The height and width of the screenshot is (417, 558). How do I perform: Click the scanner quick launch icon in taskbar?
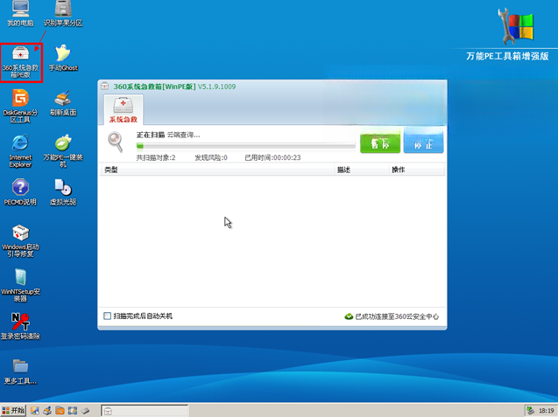pos(47,411)
